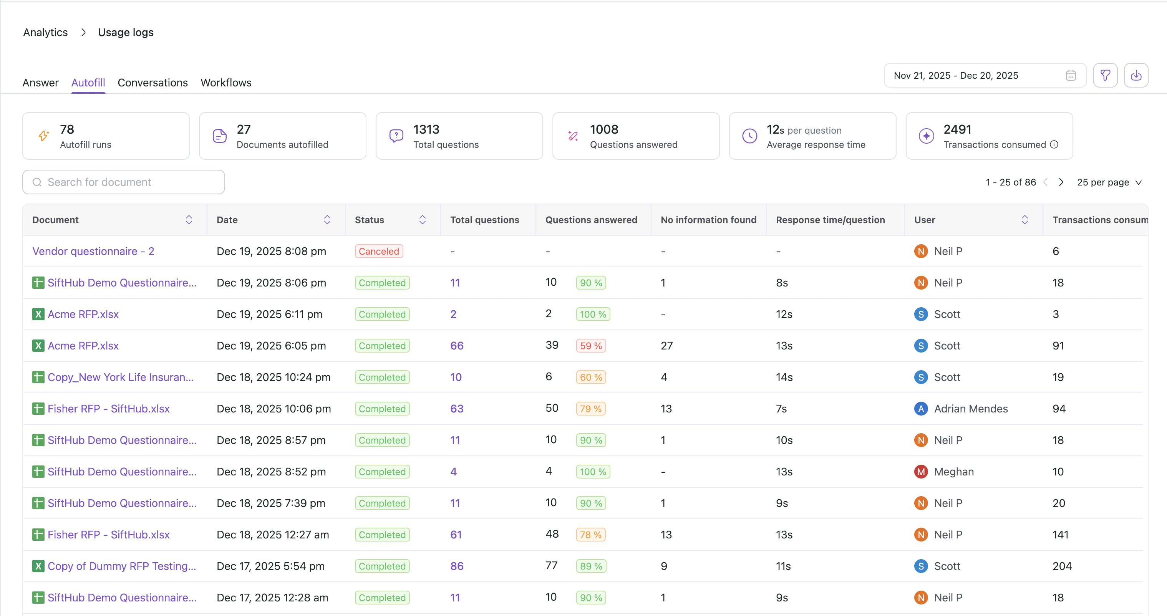Click the next page arrow
Viewport: 1167px width, 616px height.
tap(1061, 182)
